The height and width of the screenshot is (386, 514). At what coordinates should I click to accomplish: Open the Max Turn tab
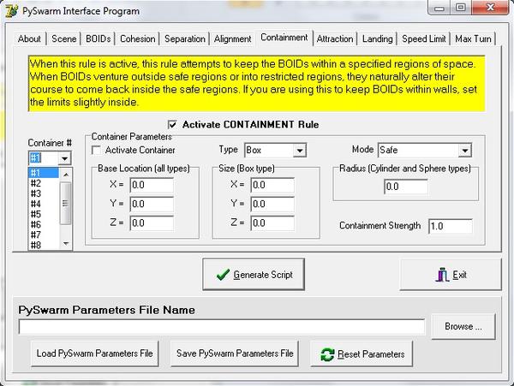(473, 39)
